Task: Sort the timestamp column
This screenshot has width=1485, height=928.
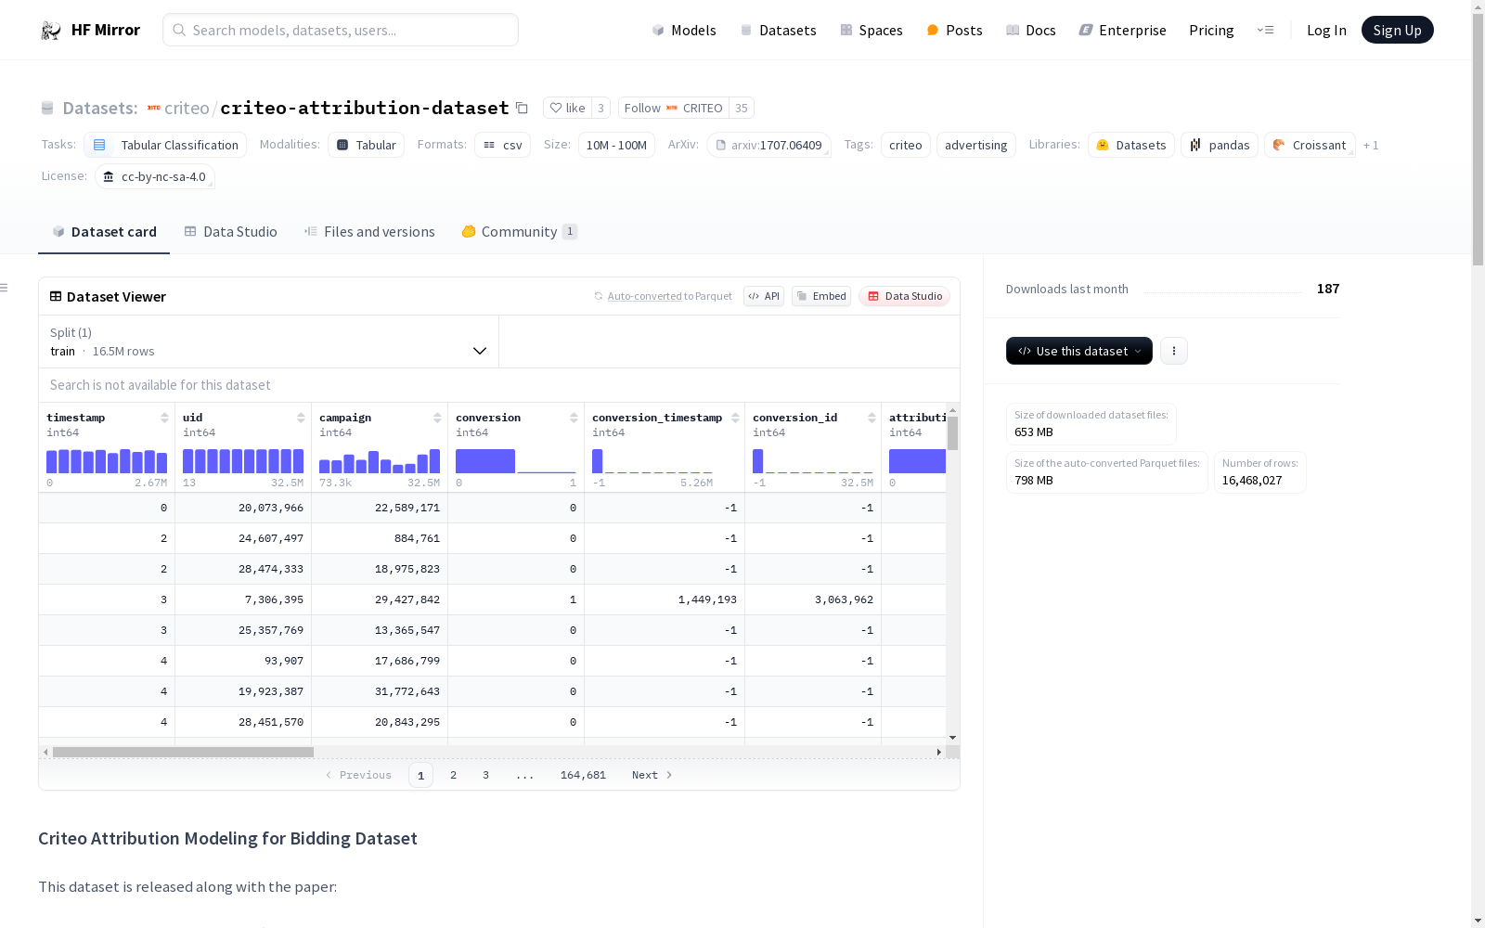Action: pyautogui.click(x=164, y=418)
